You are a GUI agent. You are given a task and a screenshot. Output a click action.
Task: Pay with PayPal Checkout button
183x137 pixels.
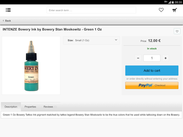[x=152, y=85]
